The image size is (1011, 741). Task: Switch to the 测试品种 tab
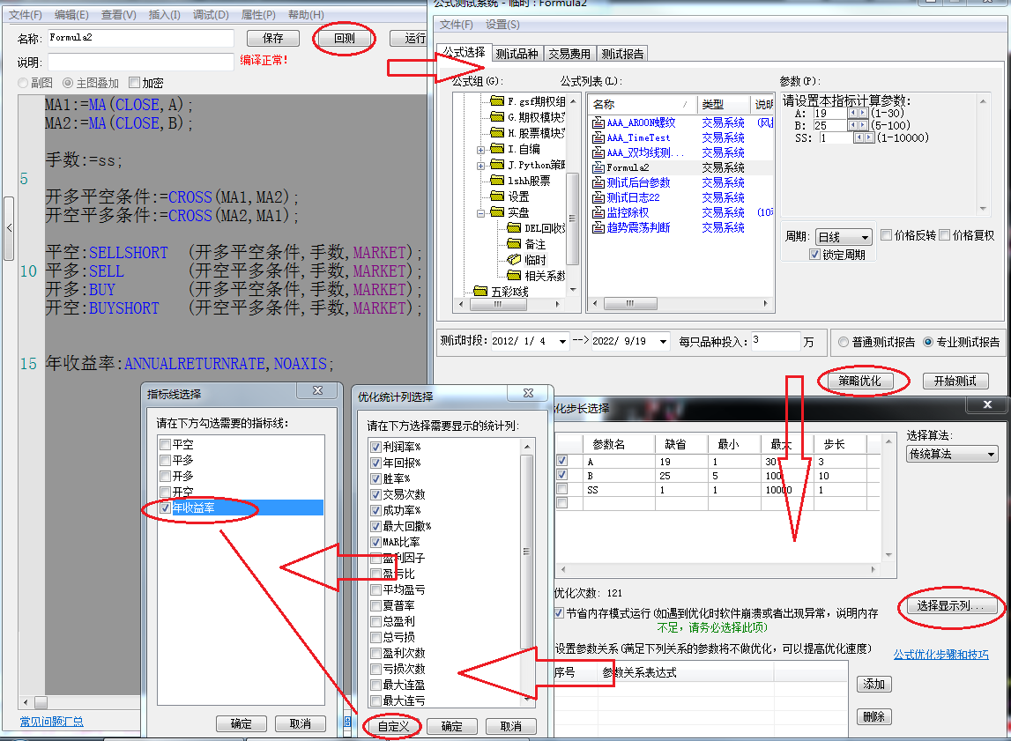click(517, 54)
